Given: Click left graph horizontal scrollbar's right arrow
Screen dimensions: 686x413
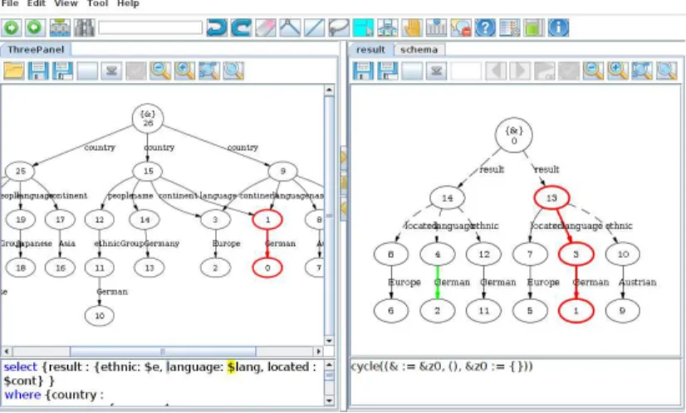Looking at the screenshot, I should tap(319, 351).
